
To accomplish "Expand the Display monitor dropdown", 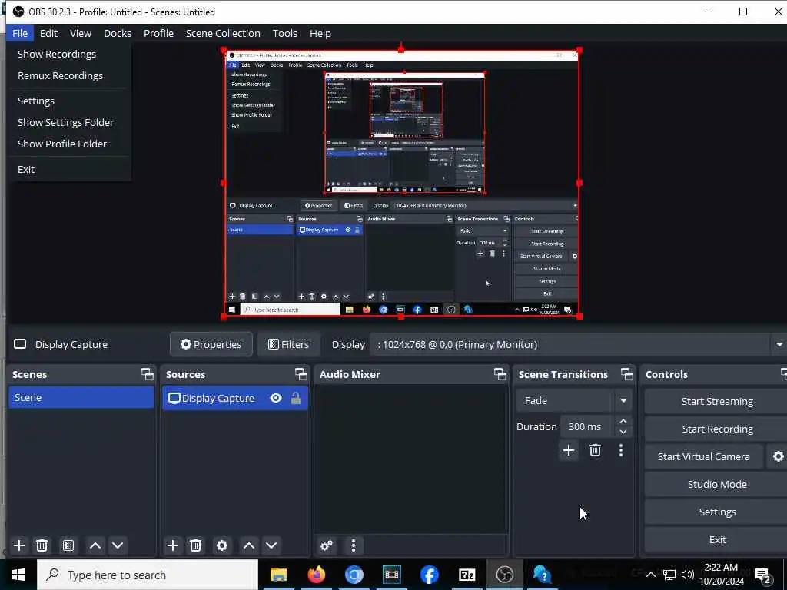I will tap(779, 345).
